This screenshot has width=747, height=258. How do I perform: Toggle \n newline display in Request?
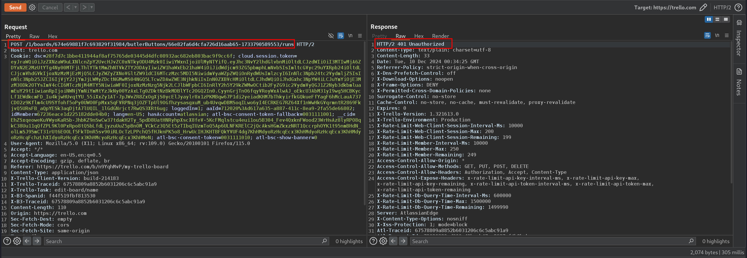(350, 36)
